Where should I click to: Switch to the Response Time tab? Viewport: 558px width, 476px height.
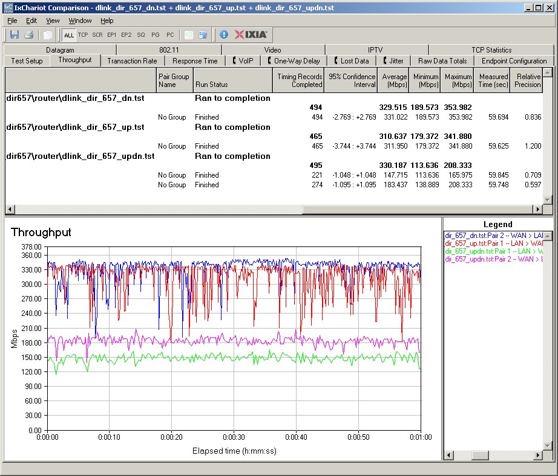tap(195, 61)
